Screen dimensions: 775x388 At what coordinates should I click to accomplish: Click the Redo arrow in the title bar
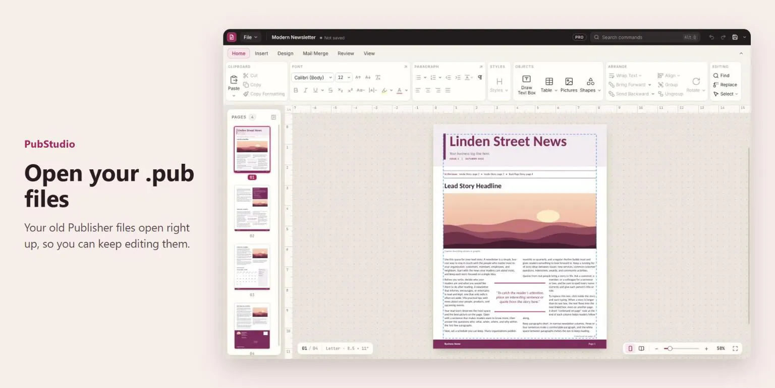(723, 37)
